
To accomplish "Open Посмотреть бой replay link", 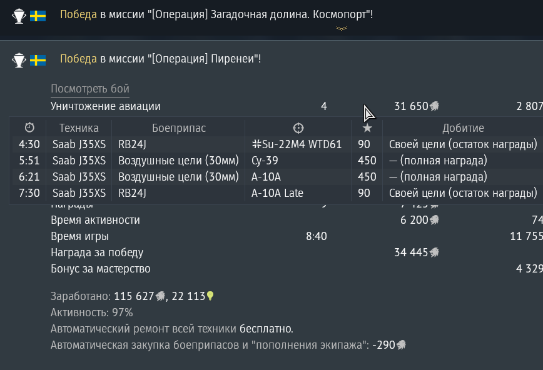I will (90, 89).
